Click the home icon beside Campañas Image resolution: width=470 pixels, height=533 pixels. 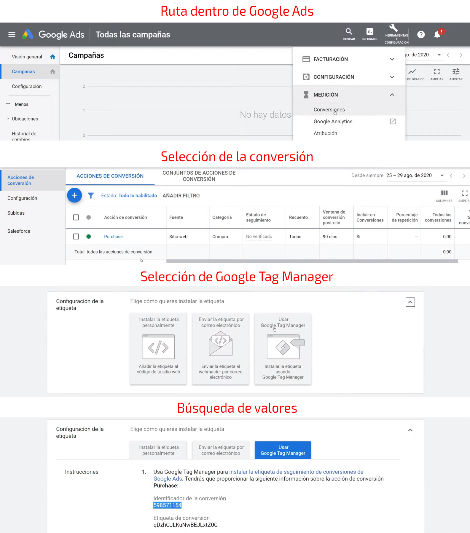53,71
